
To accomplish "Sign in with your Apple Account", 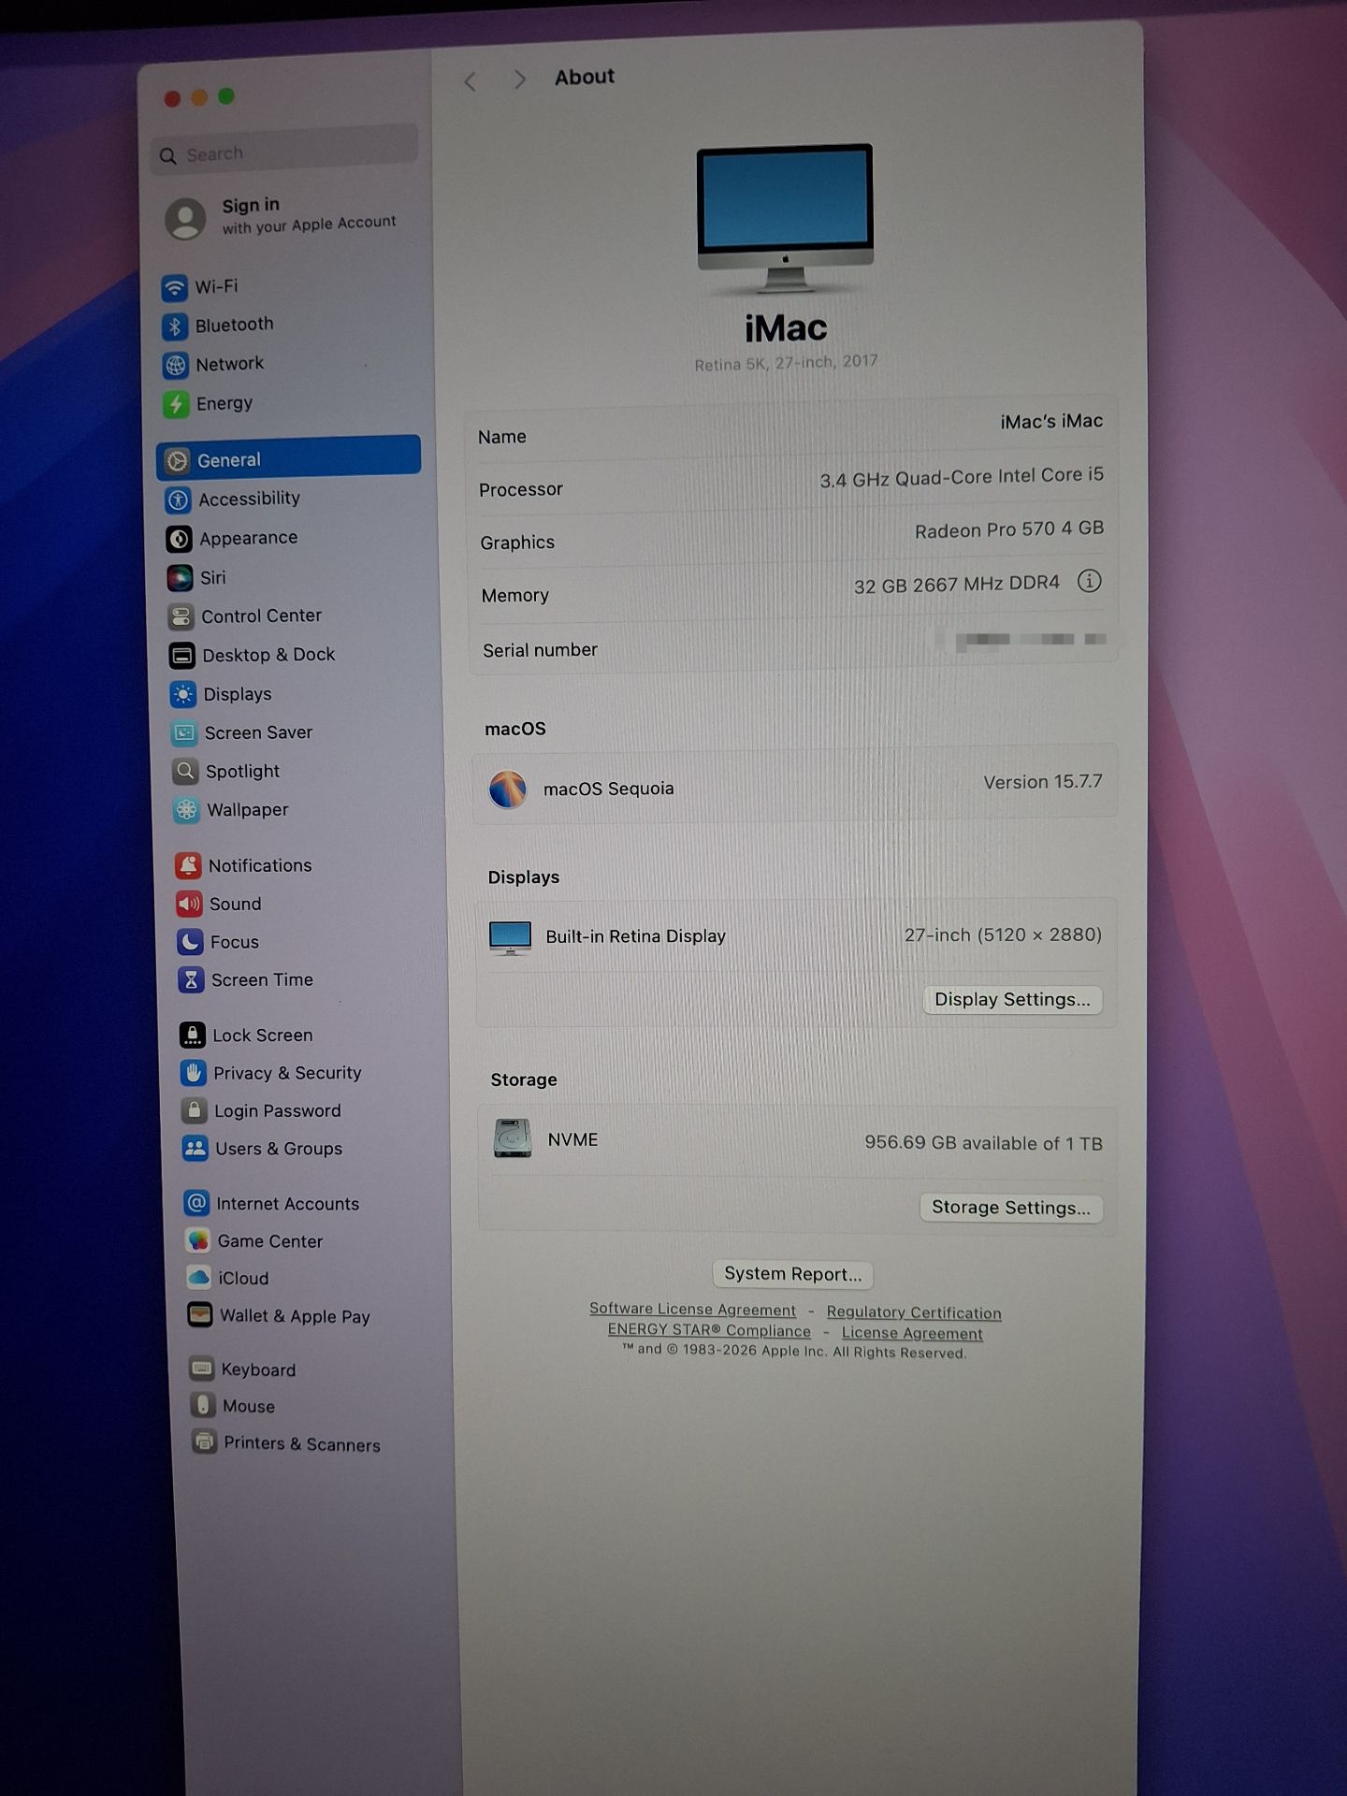I will (x=281, y=216).
